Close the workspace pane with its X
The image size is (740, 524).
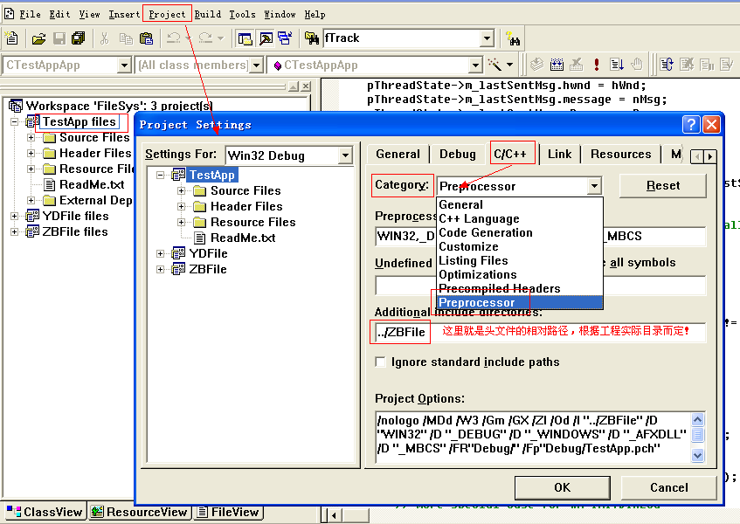pyautogui.click(x=306, y=86)
